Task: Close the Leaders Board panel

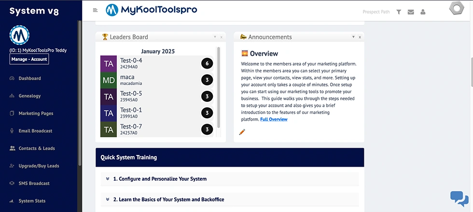Action: [221, 37]
